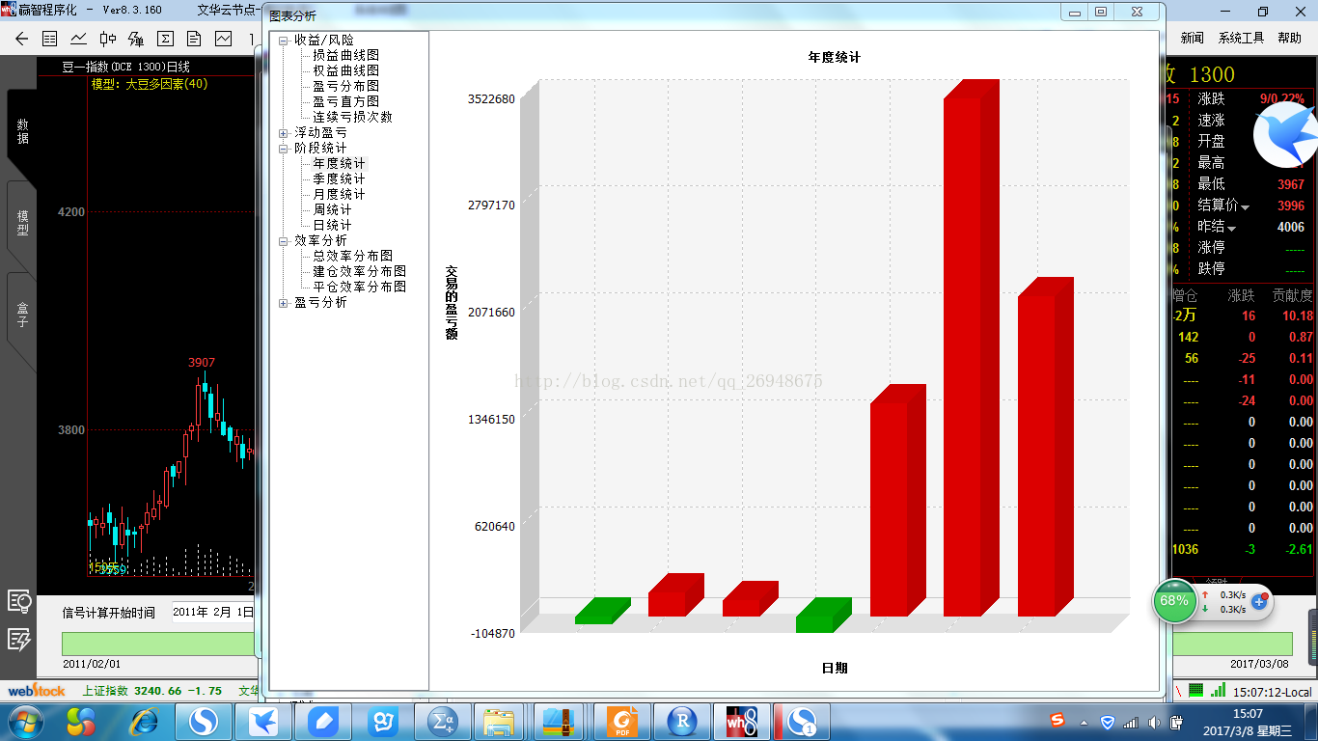Screen dimensions: 1318x741
Task: Click the volume speaker tray icon
Action: click(x=1153, y=722)
